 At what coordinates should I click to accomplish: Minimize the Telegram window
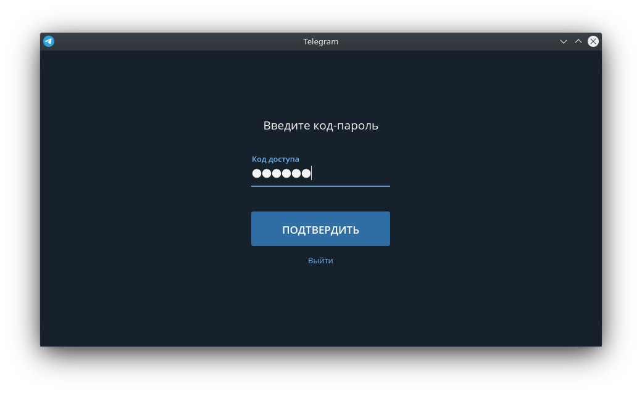point(564,41)
